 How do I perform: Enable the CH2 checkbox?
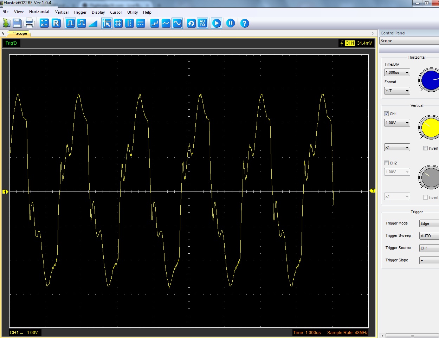(387, 163)
